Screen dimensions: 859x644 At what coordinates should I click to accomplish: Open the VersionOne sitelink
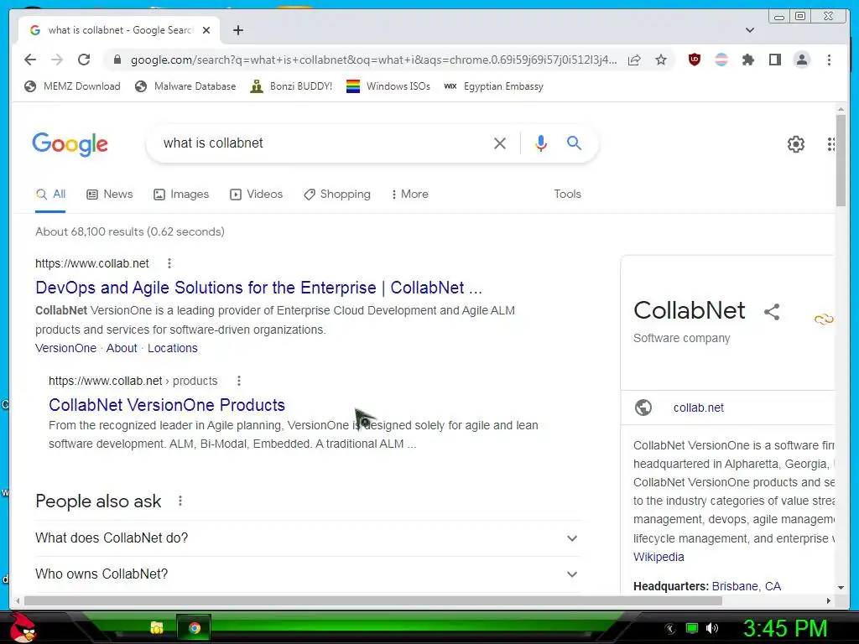pos(65,348)
